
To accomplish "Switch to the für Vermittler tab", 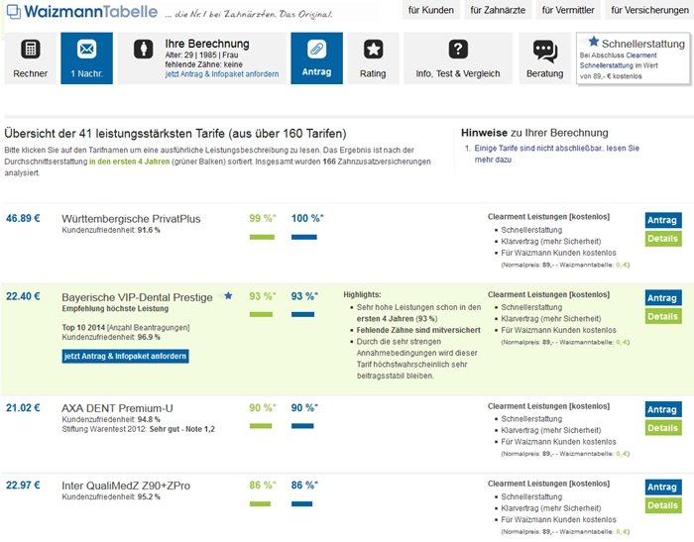I will point(568,10).
